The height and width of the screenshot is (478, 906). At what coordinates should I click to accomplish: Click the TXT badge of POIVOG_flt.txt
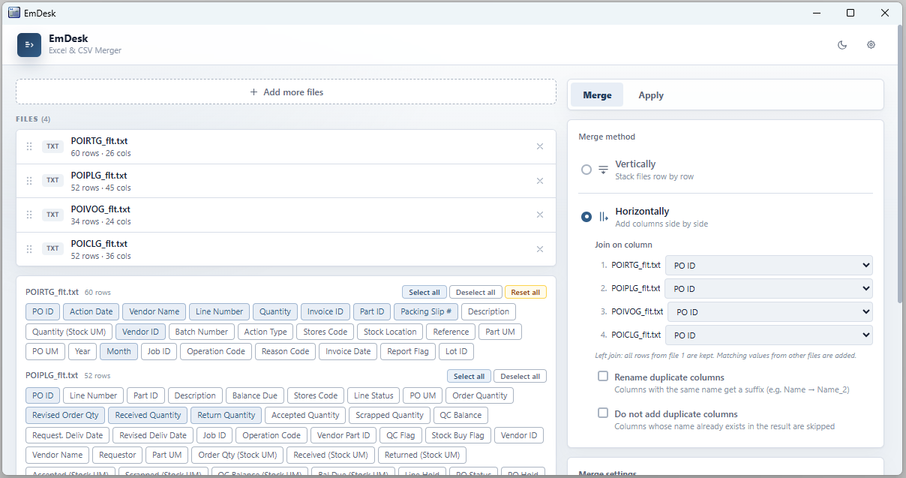tap(52, 215)
